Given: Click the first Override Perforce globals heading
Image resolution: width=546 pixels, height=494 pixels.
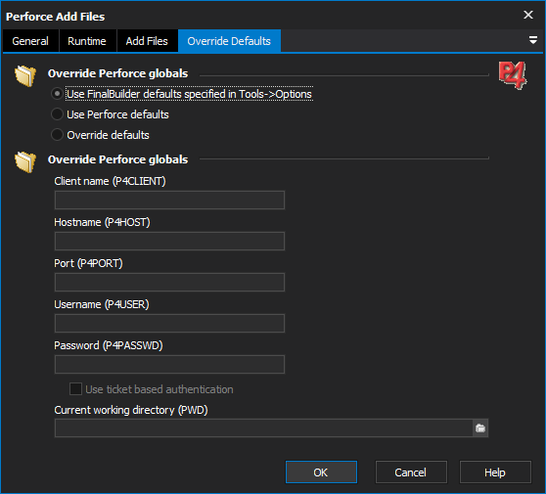Looking at the screenshot, I should 117,73.
